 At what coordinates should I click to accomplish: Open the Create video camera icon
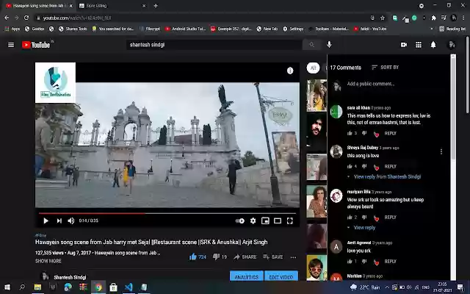404,45
